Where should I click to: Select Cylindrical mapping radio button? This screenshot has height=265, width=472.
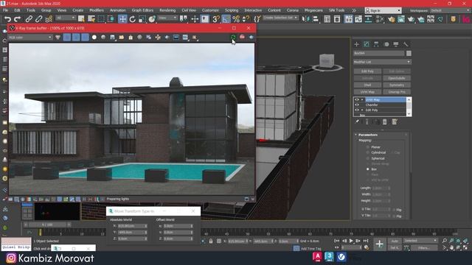(368, 152)
